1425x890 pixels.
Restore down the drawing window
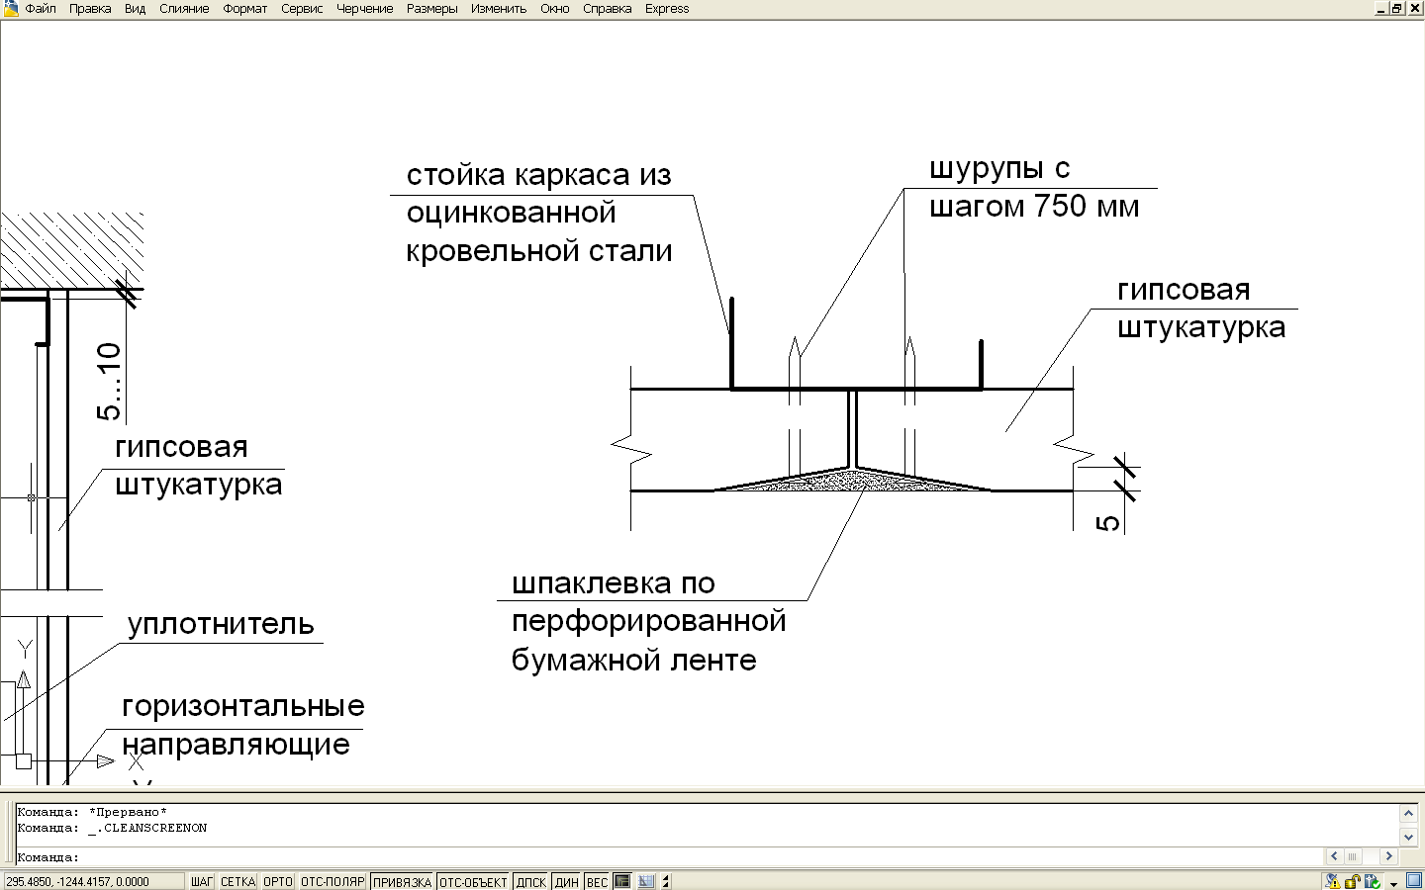(x=1397, y=9)
